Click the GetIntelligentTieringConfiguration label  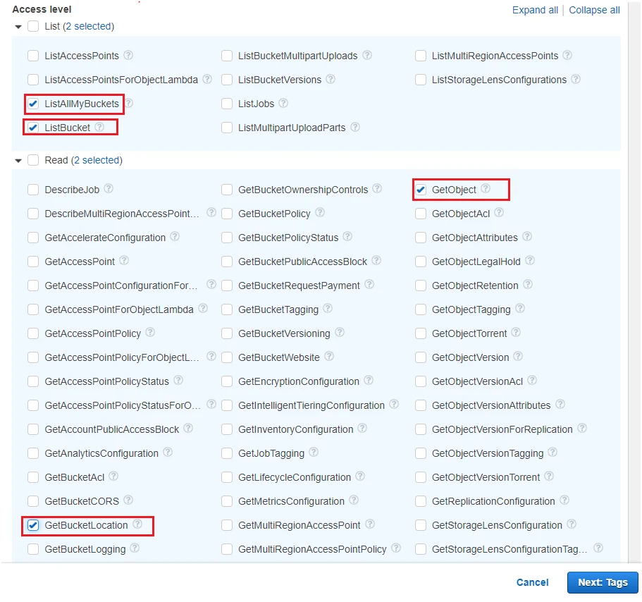tap(311, 405)
